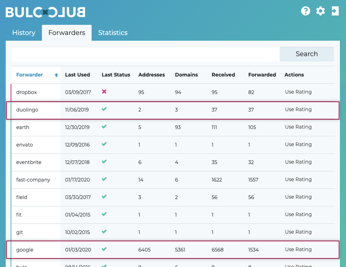
Task: Click the Use link for envato
Action: (x=289, y=144)
